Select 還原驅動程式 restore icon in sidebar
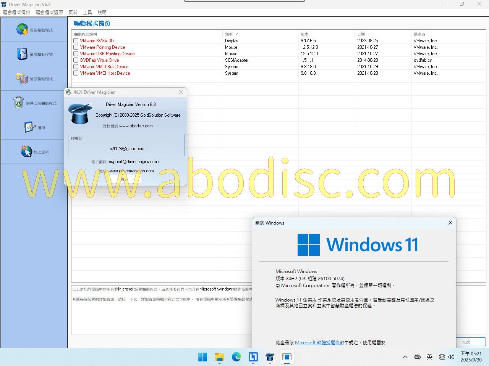The image size is (489, 366). point(23,79)
